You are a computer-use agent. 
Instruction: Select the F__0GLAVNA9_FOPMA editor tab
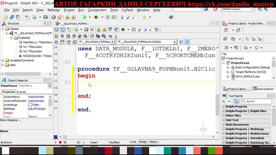71,24
